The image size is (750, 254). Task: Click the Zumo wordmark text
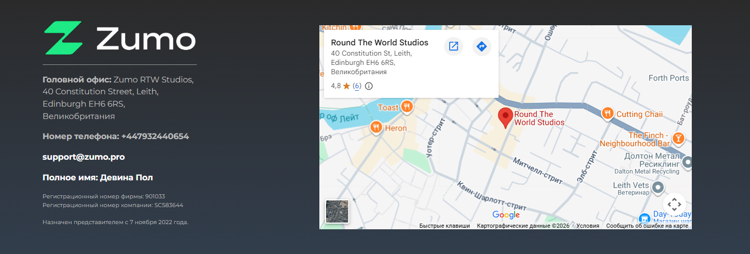point(146,39)
